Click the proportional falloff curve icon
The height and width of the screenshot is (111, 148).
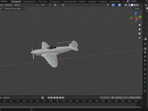tap(66, 5)
